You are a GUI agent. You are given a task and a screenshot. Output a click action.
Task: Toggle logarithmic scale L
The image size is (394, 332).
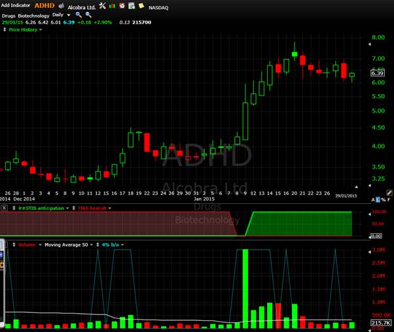click(378, 200)
